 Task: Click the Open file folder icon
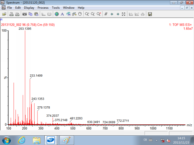point(4,14)
